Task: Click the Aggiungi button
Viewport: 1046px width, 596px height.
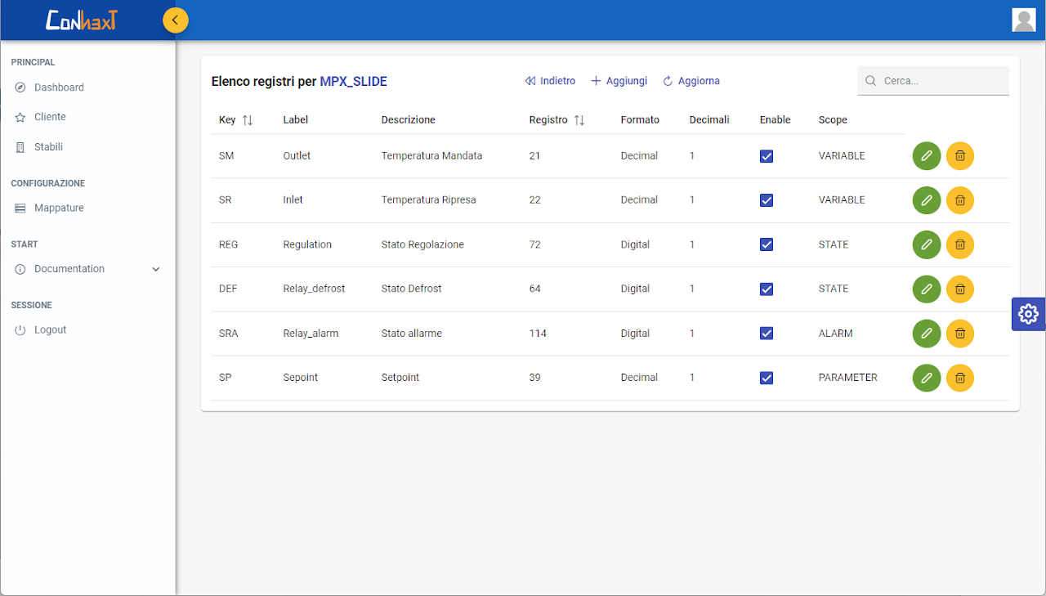Action: [x=619, y=81]
